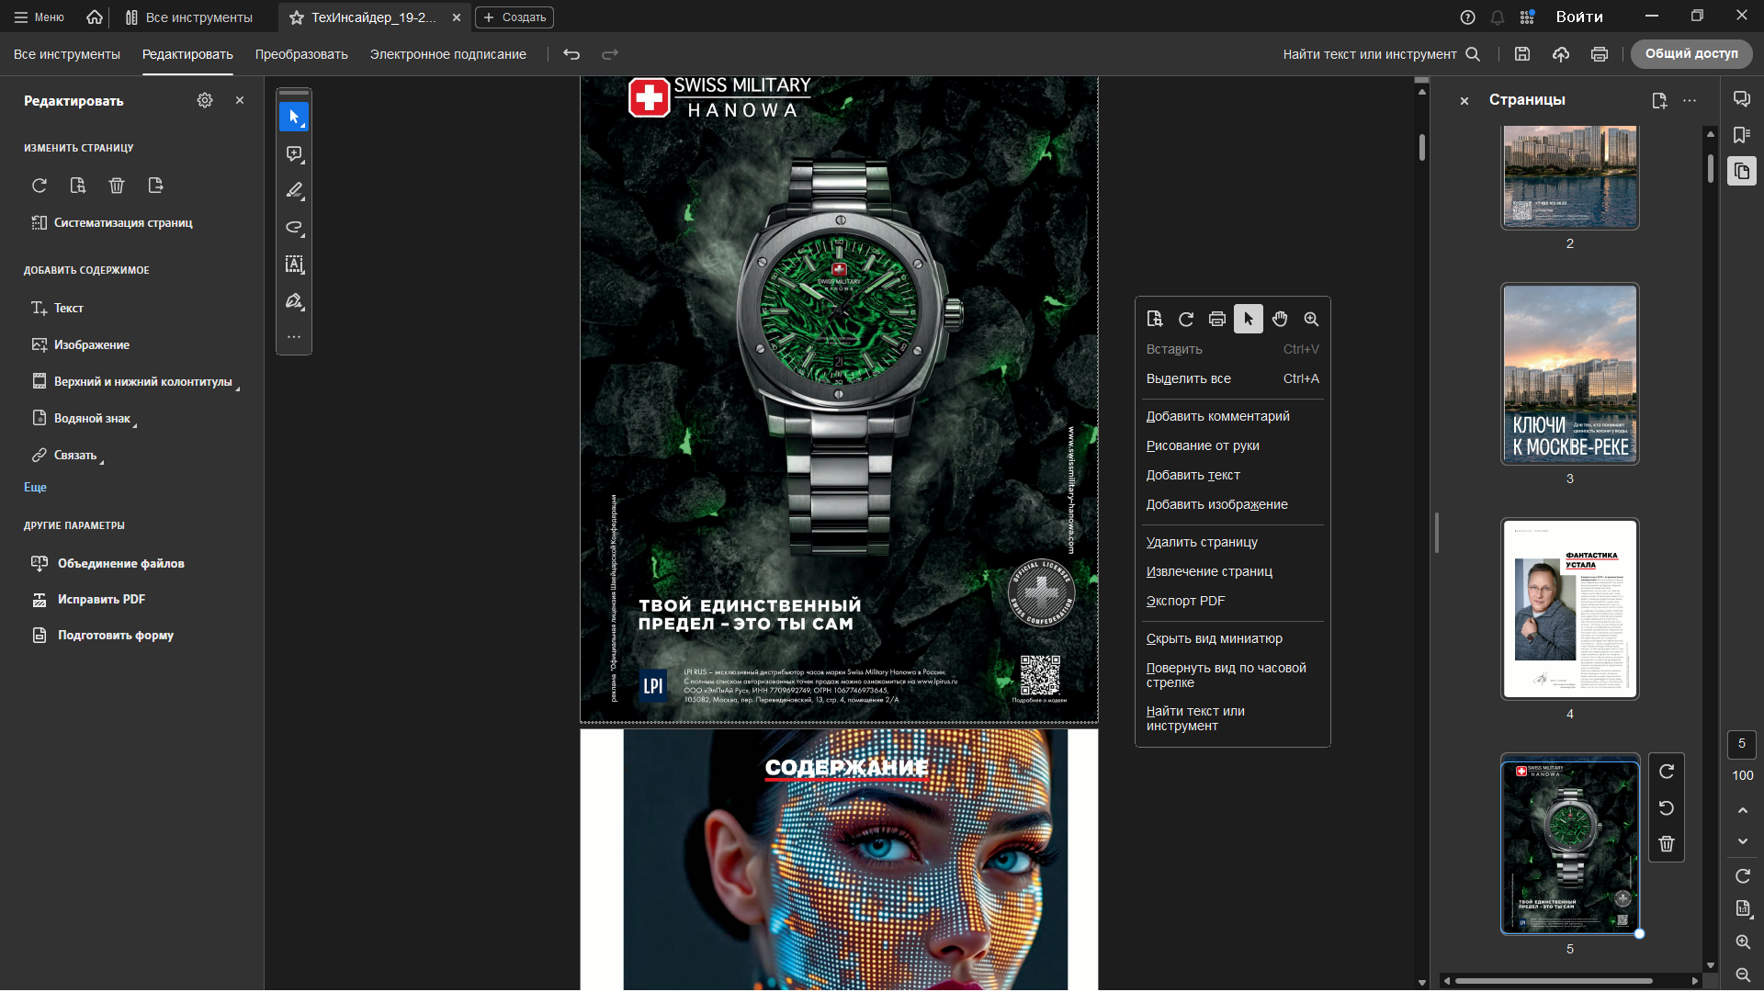Screen dimensions: 1764x992
Task: Click rotate clockwise icon next to page 5 thumbnail
Action: tap(1667, 772)
